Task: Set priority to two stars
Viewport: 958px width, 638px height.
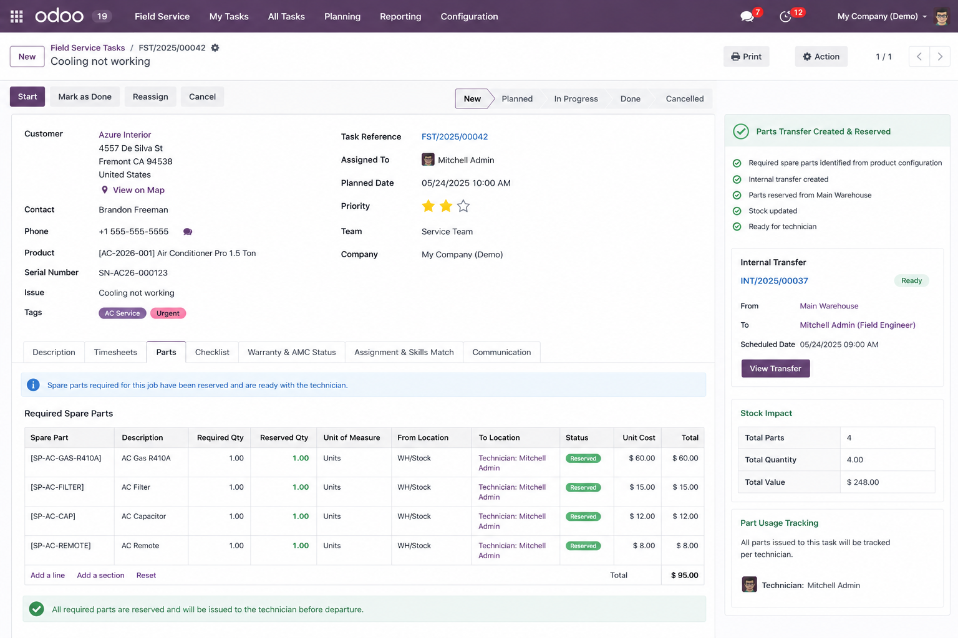Action: click(446, 206)
